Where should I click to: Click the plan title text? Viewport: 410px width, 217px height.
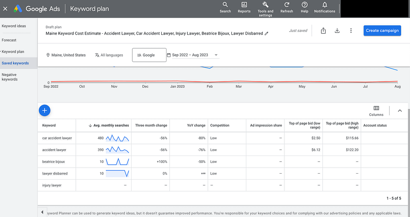pyautogui.click(x=154, y=33)
